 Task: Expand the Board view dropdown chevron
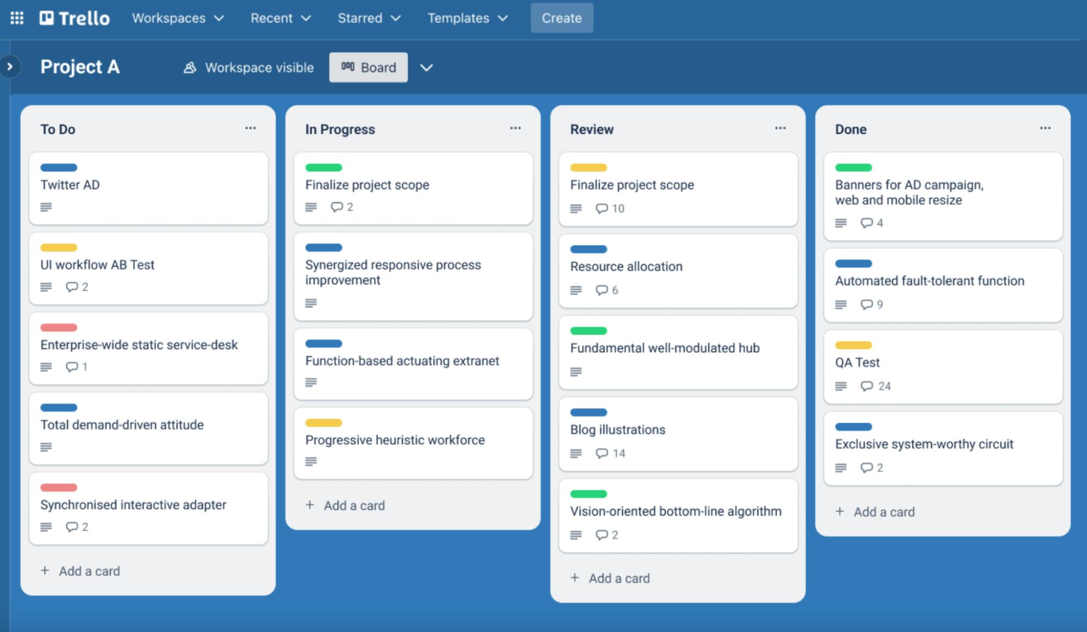tap(426, 68)
